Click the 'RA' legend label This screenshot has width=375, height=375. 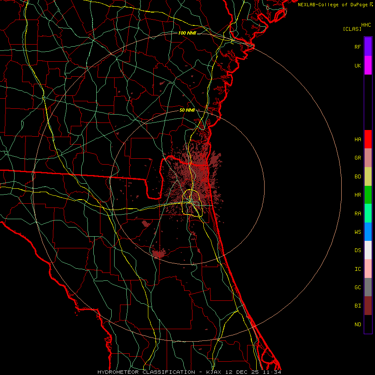358,214
